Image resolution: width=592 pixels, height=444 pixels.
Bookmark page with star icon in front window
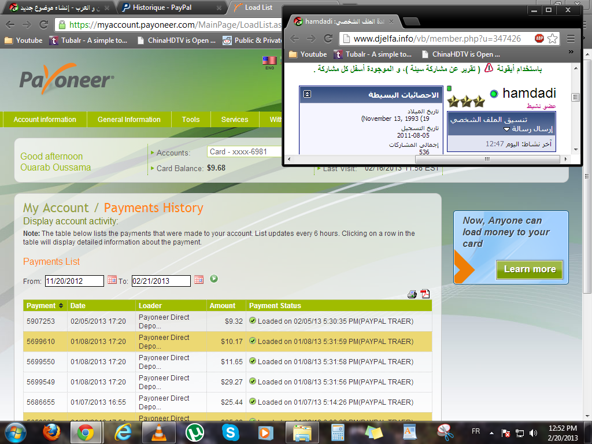(552, 38)
